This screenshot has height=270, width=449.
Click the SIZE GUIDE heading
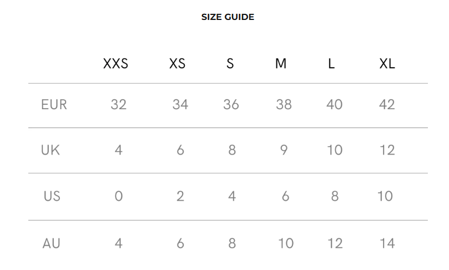pyautogui.click(x=228, y=17)
